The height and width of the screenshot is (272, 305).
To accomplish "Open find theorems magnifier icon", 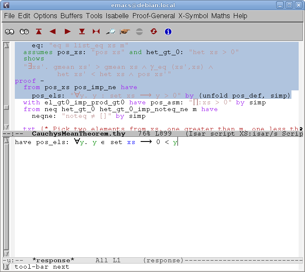I will tap(111, 32).
